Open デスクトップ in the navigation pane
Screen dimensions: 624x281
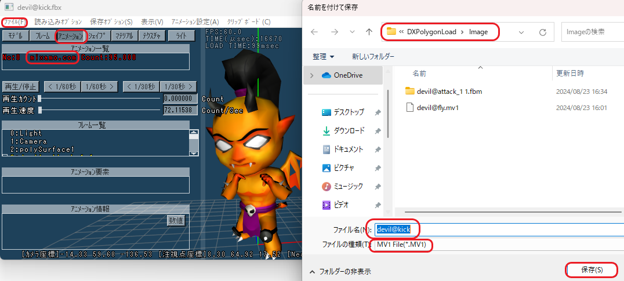click(x=349, y=112)
